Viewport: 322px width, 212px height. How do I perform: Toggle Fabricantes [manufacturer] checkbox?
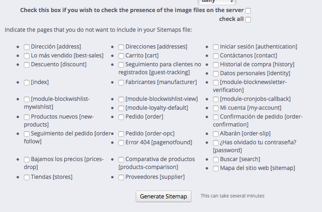[121, 82]
